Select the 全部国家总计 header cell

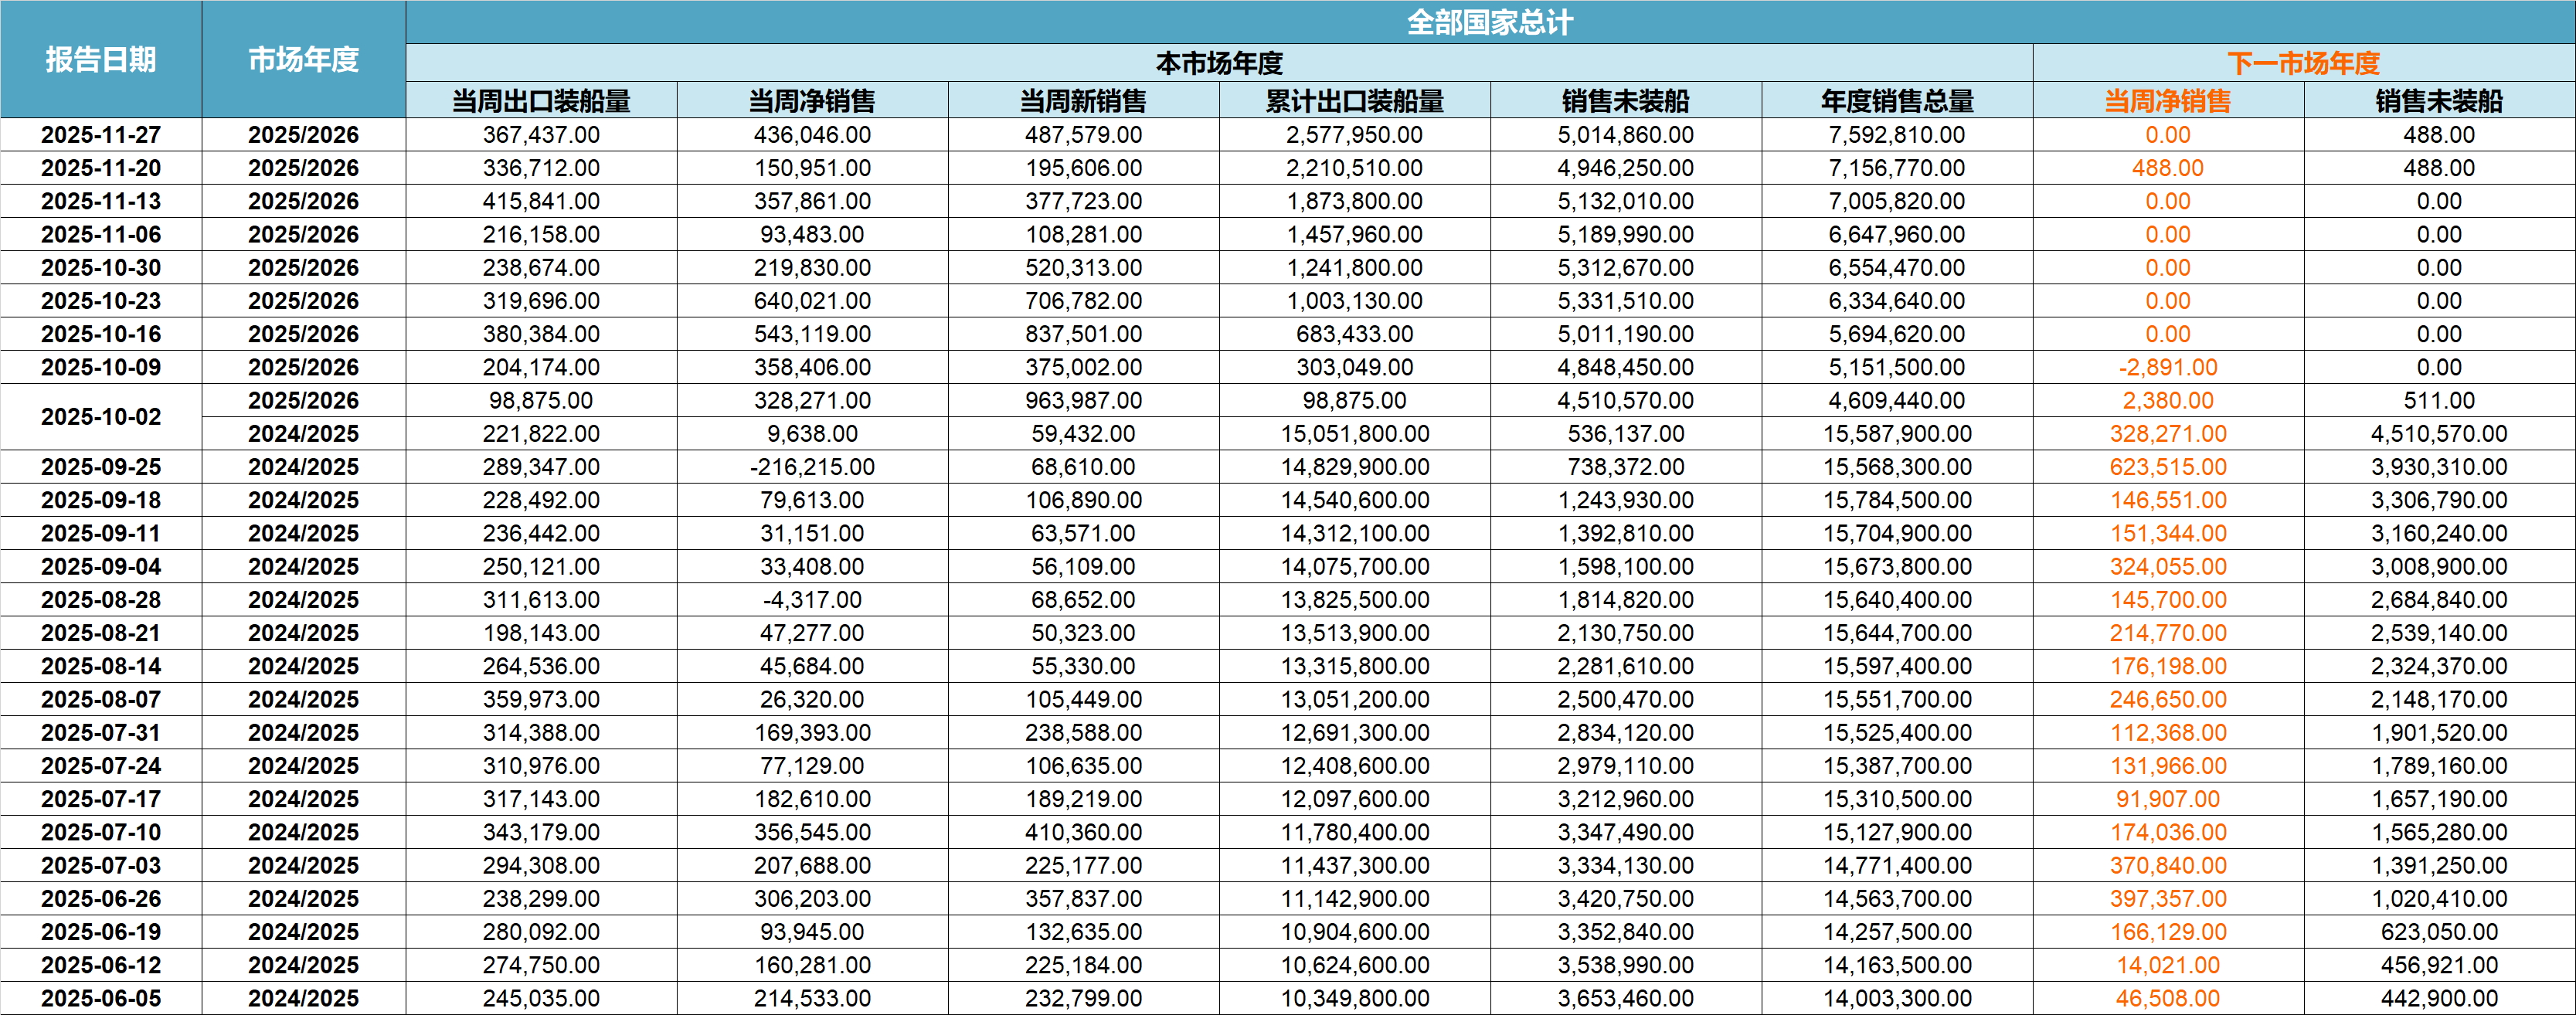click(x=1489, y=22)
